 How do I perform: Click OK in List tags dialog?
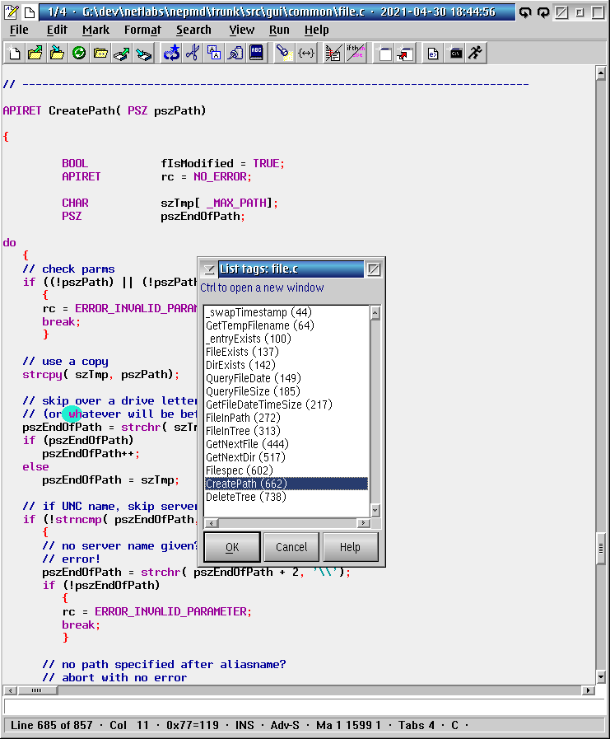[x=232, y=547]
